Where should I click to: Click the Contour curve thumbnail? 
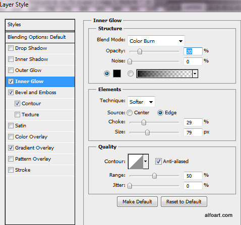click(x=136, y=162)
